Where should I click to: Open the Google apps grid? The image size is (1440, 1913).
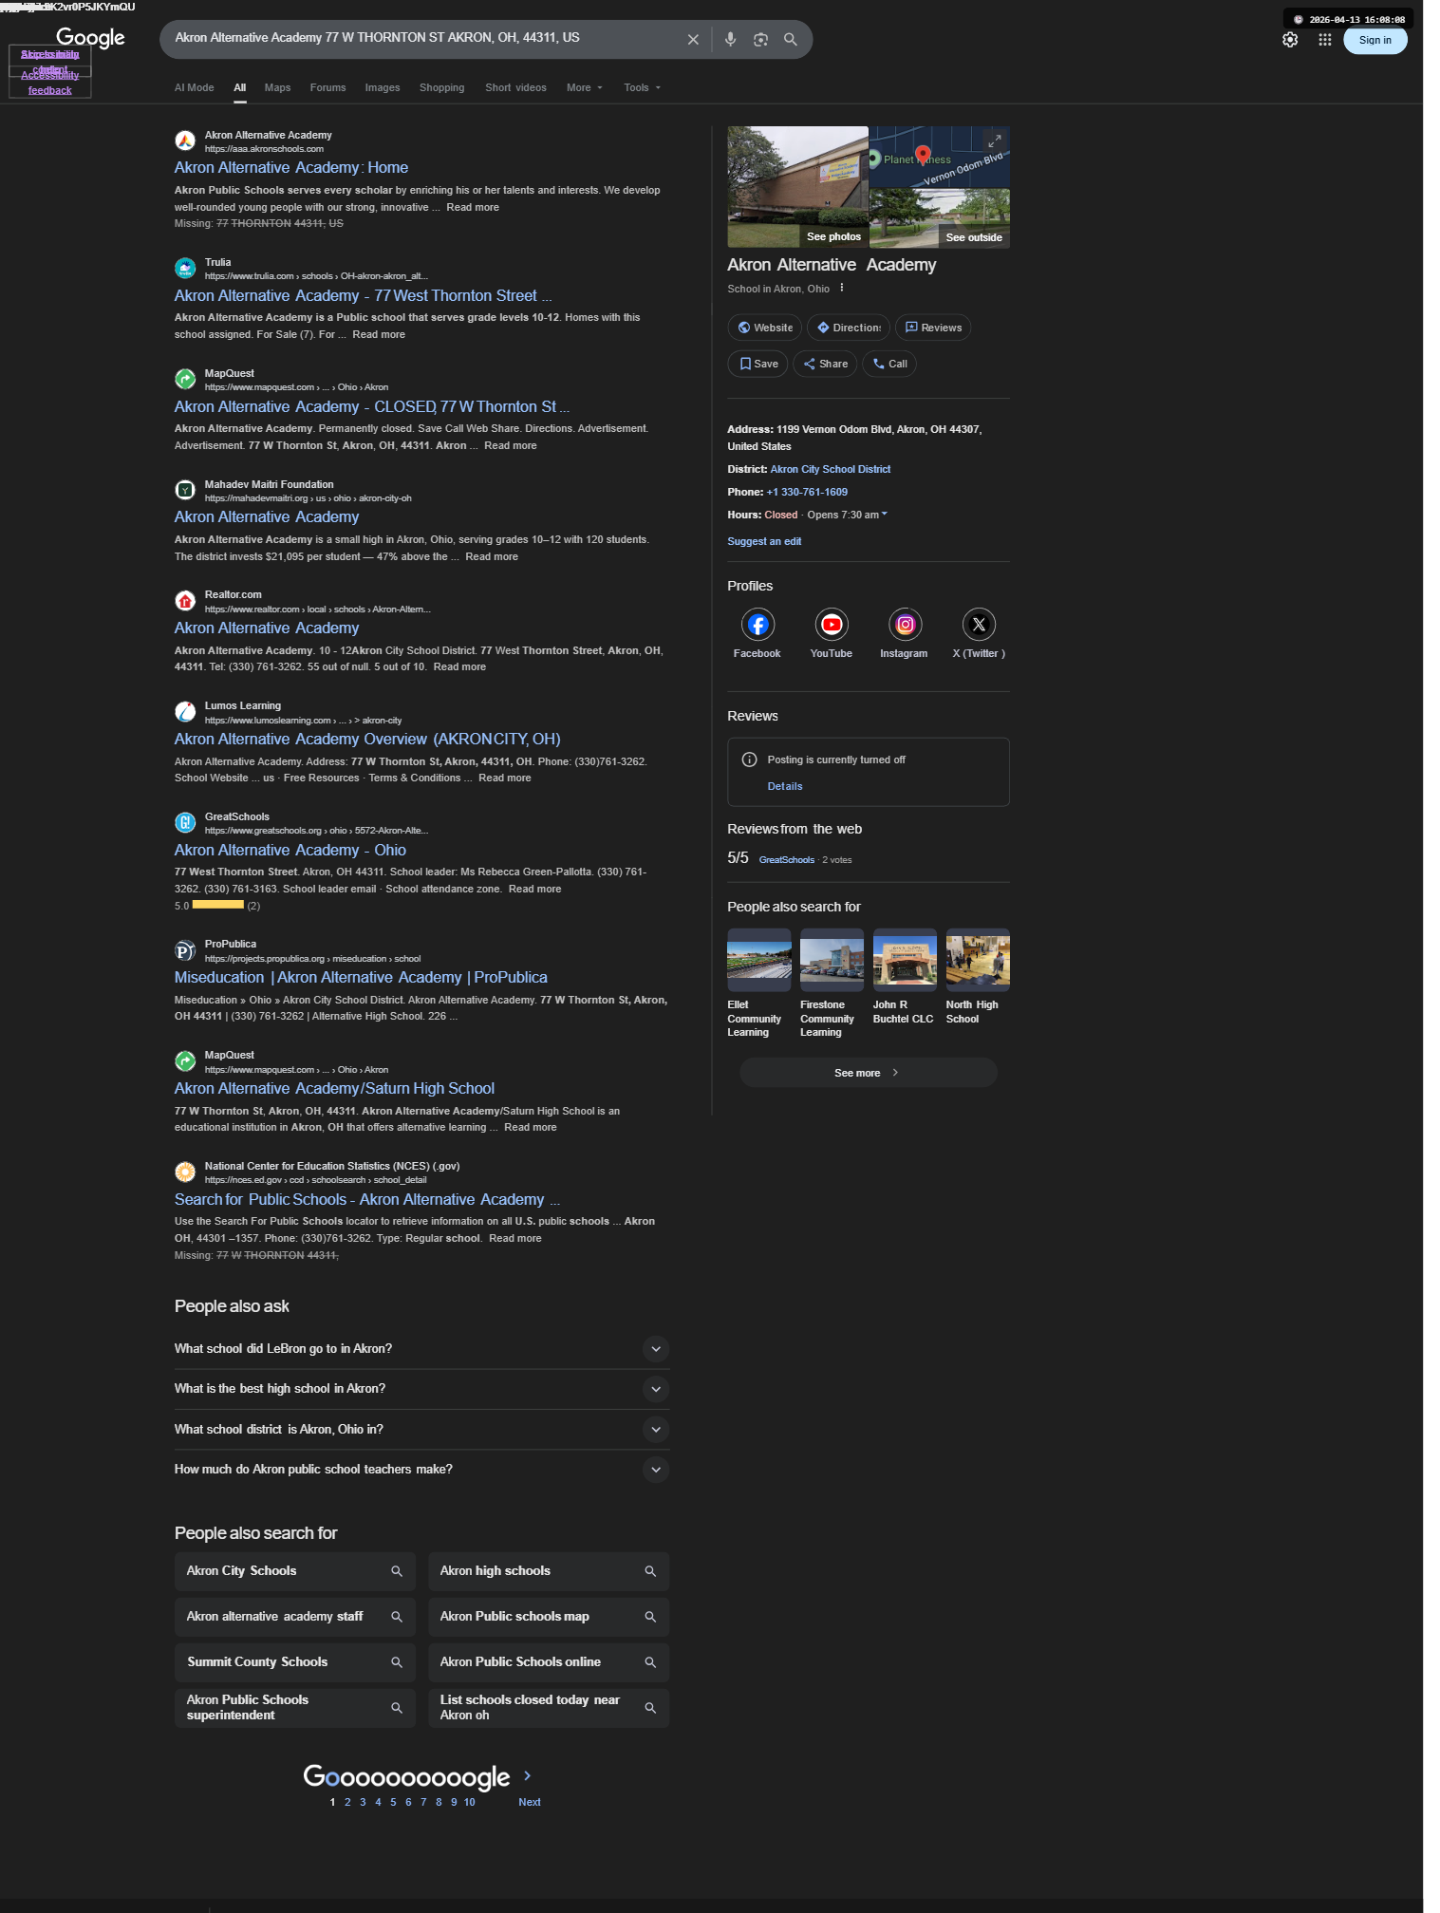1325,40
